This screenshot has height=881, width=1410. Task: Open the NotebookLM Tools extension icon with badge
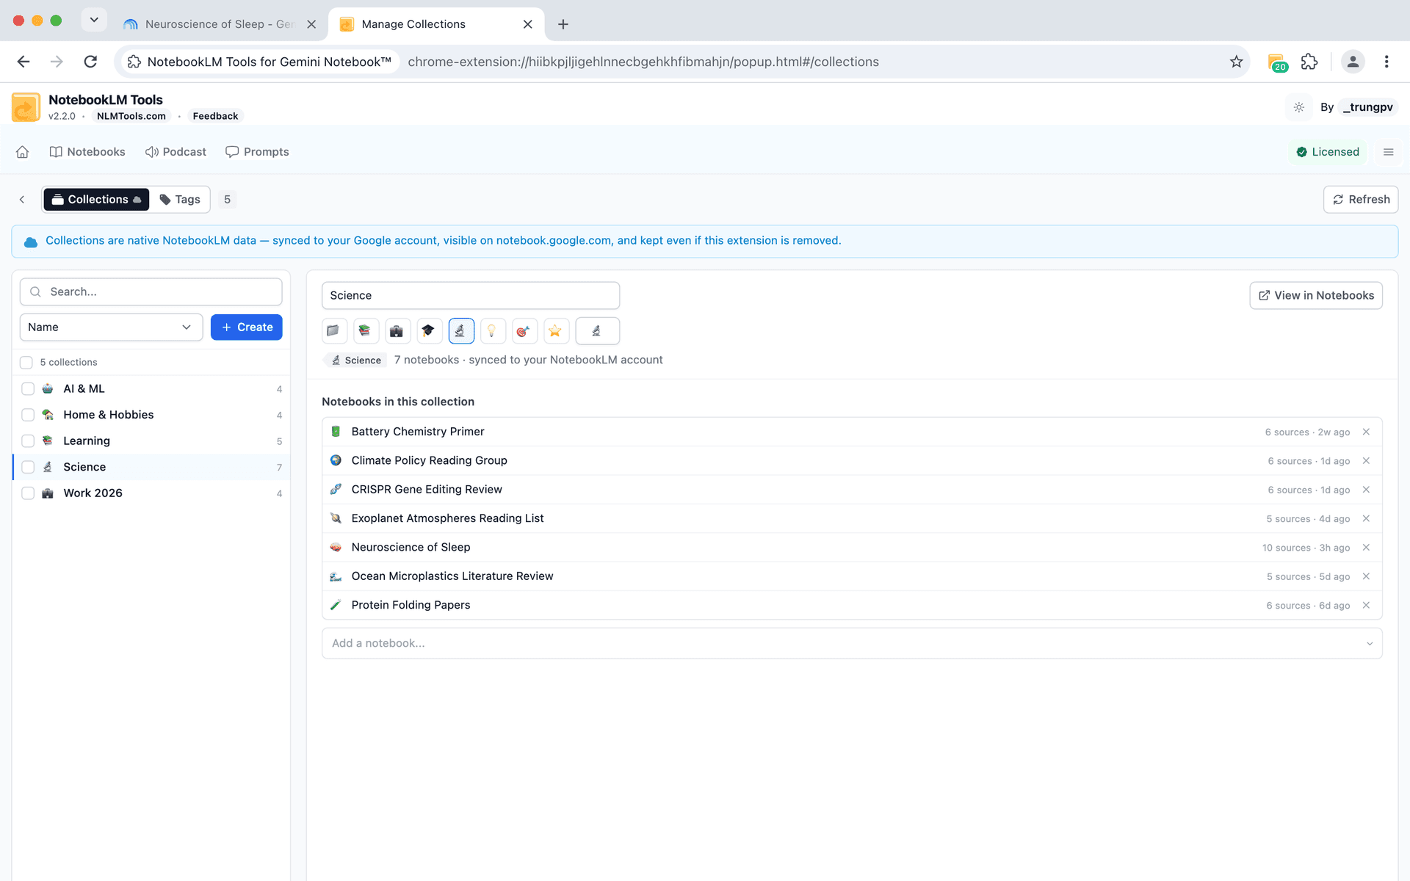tap(1276, 62)
